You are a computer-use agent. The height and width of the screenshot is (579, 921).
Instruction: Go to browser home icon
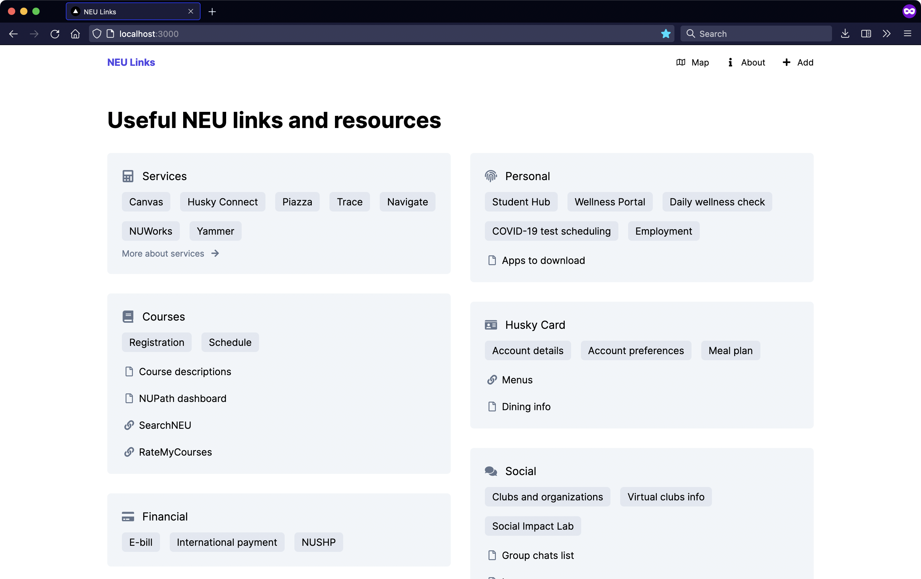tap(75, 34)
